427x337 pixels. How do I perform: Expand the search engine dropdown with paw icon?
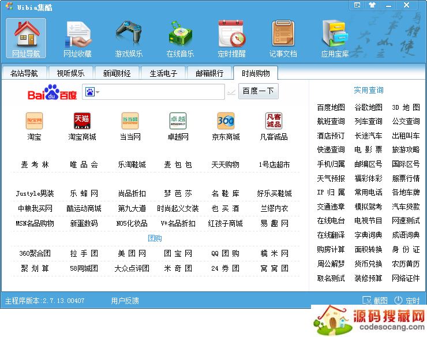[x=92, y=92]
